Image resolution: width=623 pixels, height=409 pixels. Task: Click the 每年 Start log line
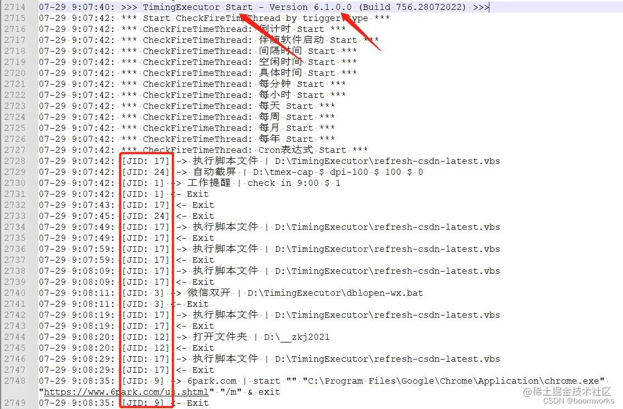[x=187, y=139]
